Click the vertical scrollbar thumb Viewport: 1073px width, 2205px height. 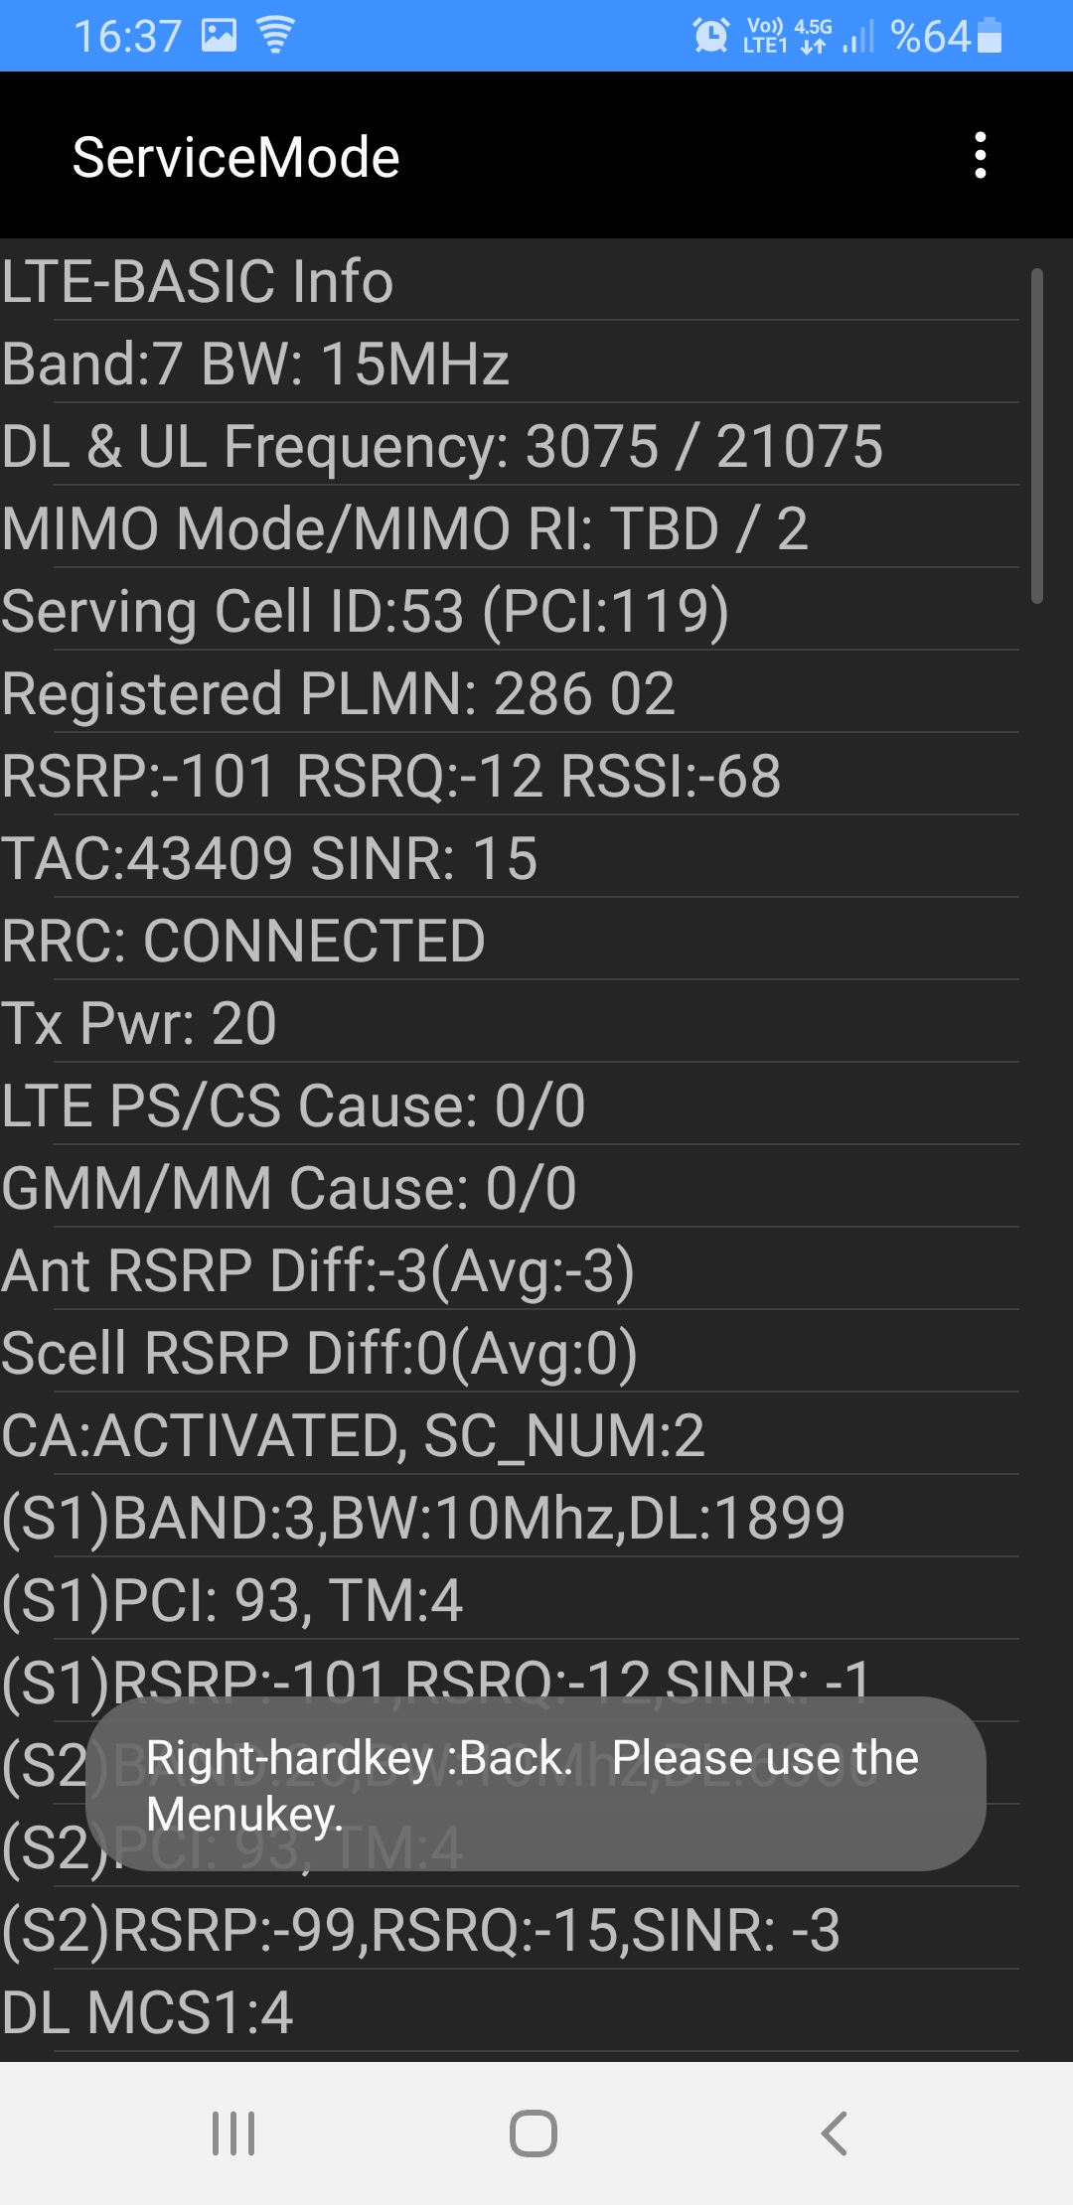(1037, 435)
